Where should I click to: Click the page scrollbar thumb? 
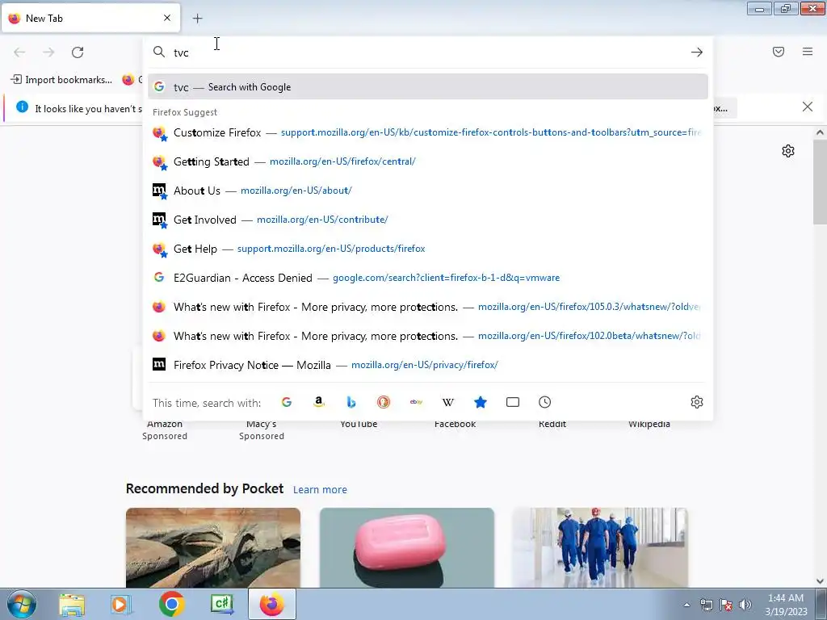pyautogui.click(x=820, y=182)
